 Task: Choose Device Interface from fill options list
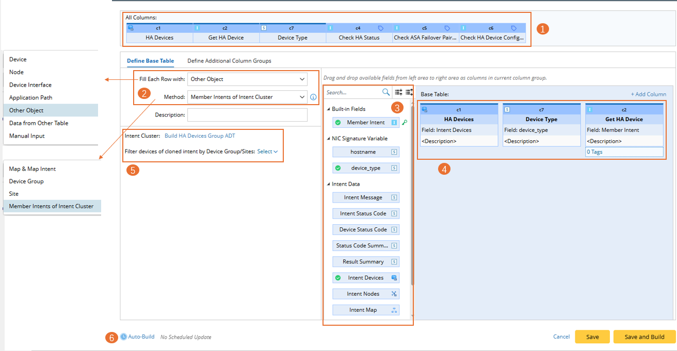tap(51, 85)
